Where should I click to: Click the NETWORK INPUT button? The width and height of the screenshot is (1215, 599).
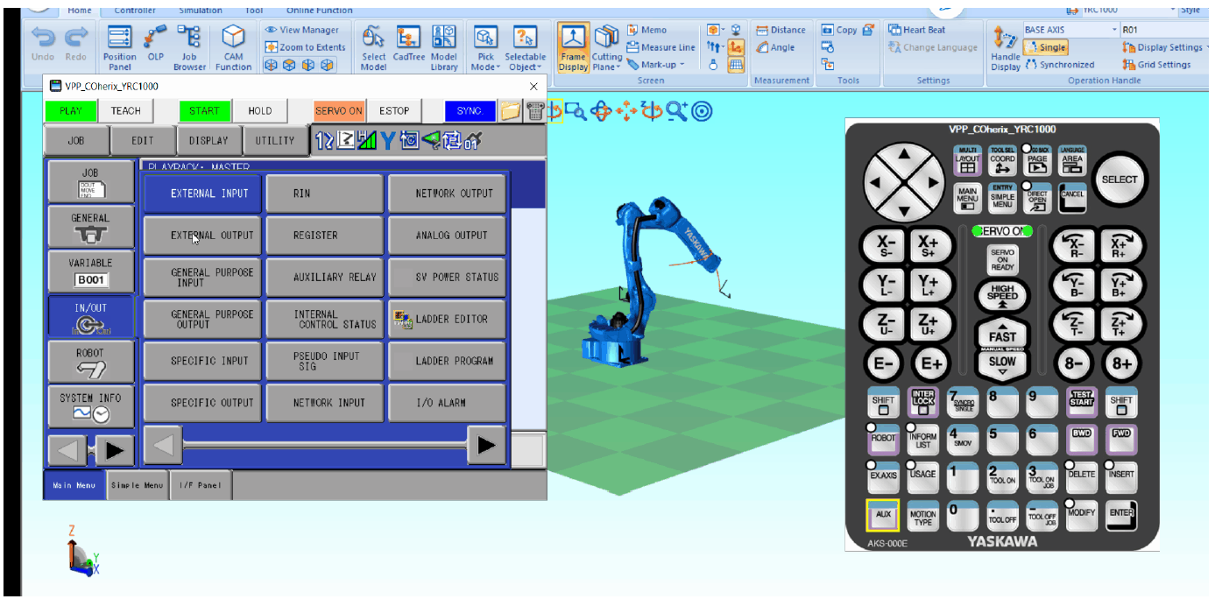325,403
